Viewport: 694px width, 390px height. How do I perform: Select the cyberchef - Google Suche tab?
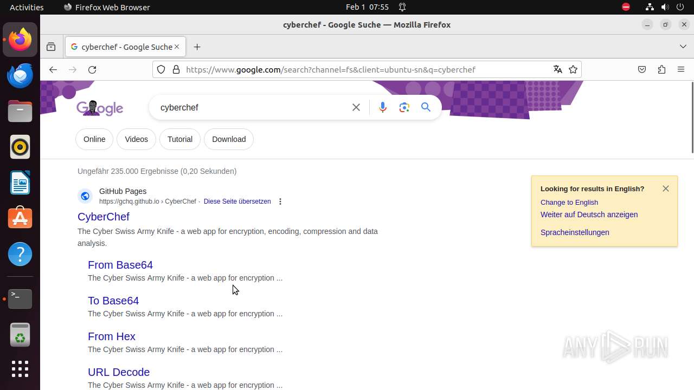click(125, 47)
